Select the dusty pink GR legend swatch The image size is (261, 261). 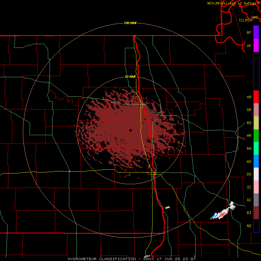pyautogui.click(x=256, y=110)
